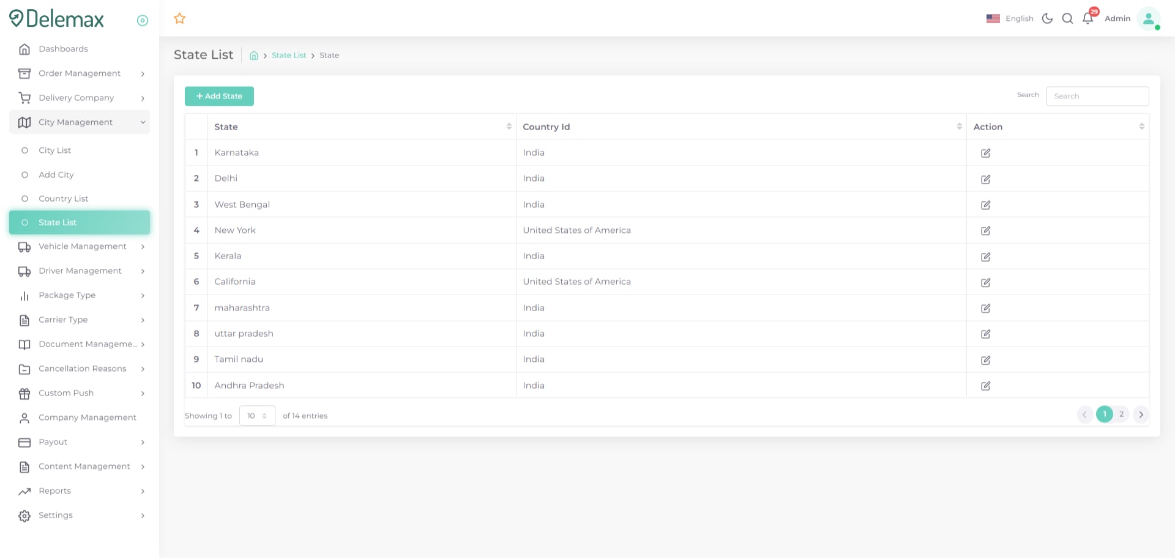Click the Admin username label
The width and height of the screenshot is (1175, 558).
(1117, 18)
